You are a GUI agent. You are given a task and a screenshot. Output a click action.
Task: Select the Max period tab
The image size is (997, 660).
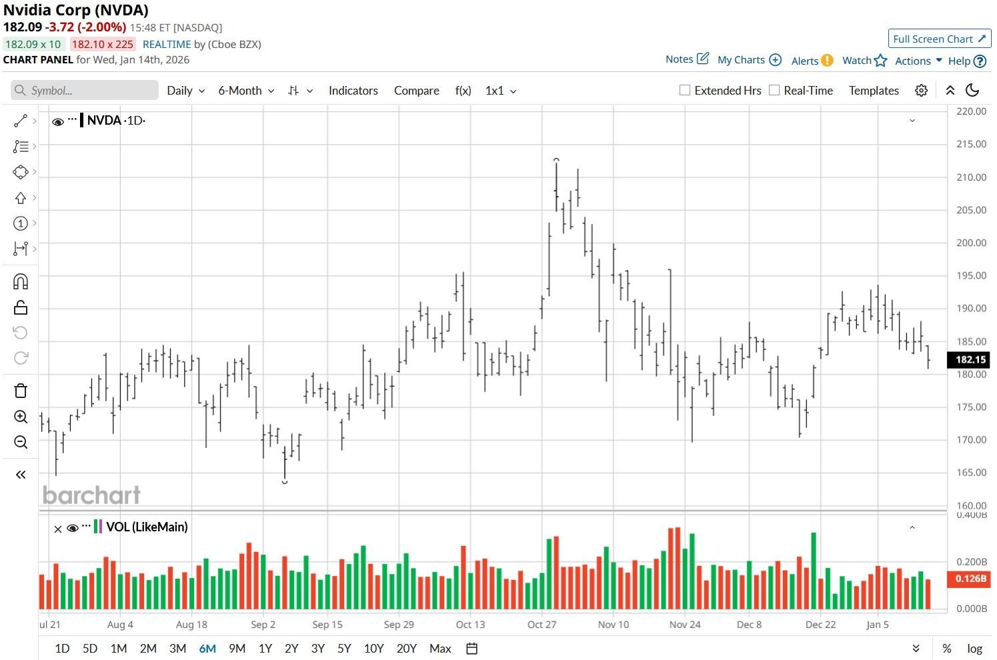click(440, 649)
